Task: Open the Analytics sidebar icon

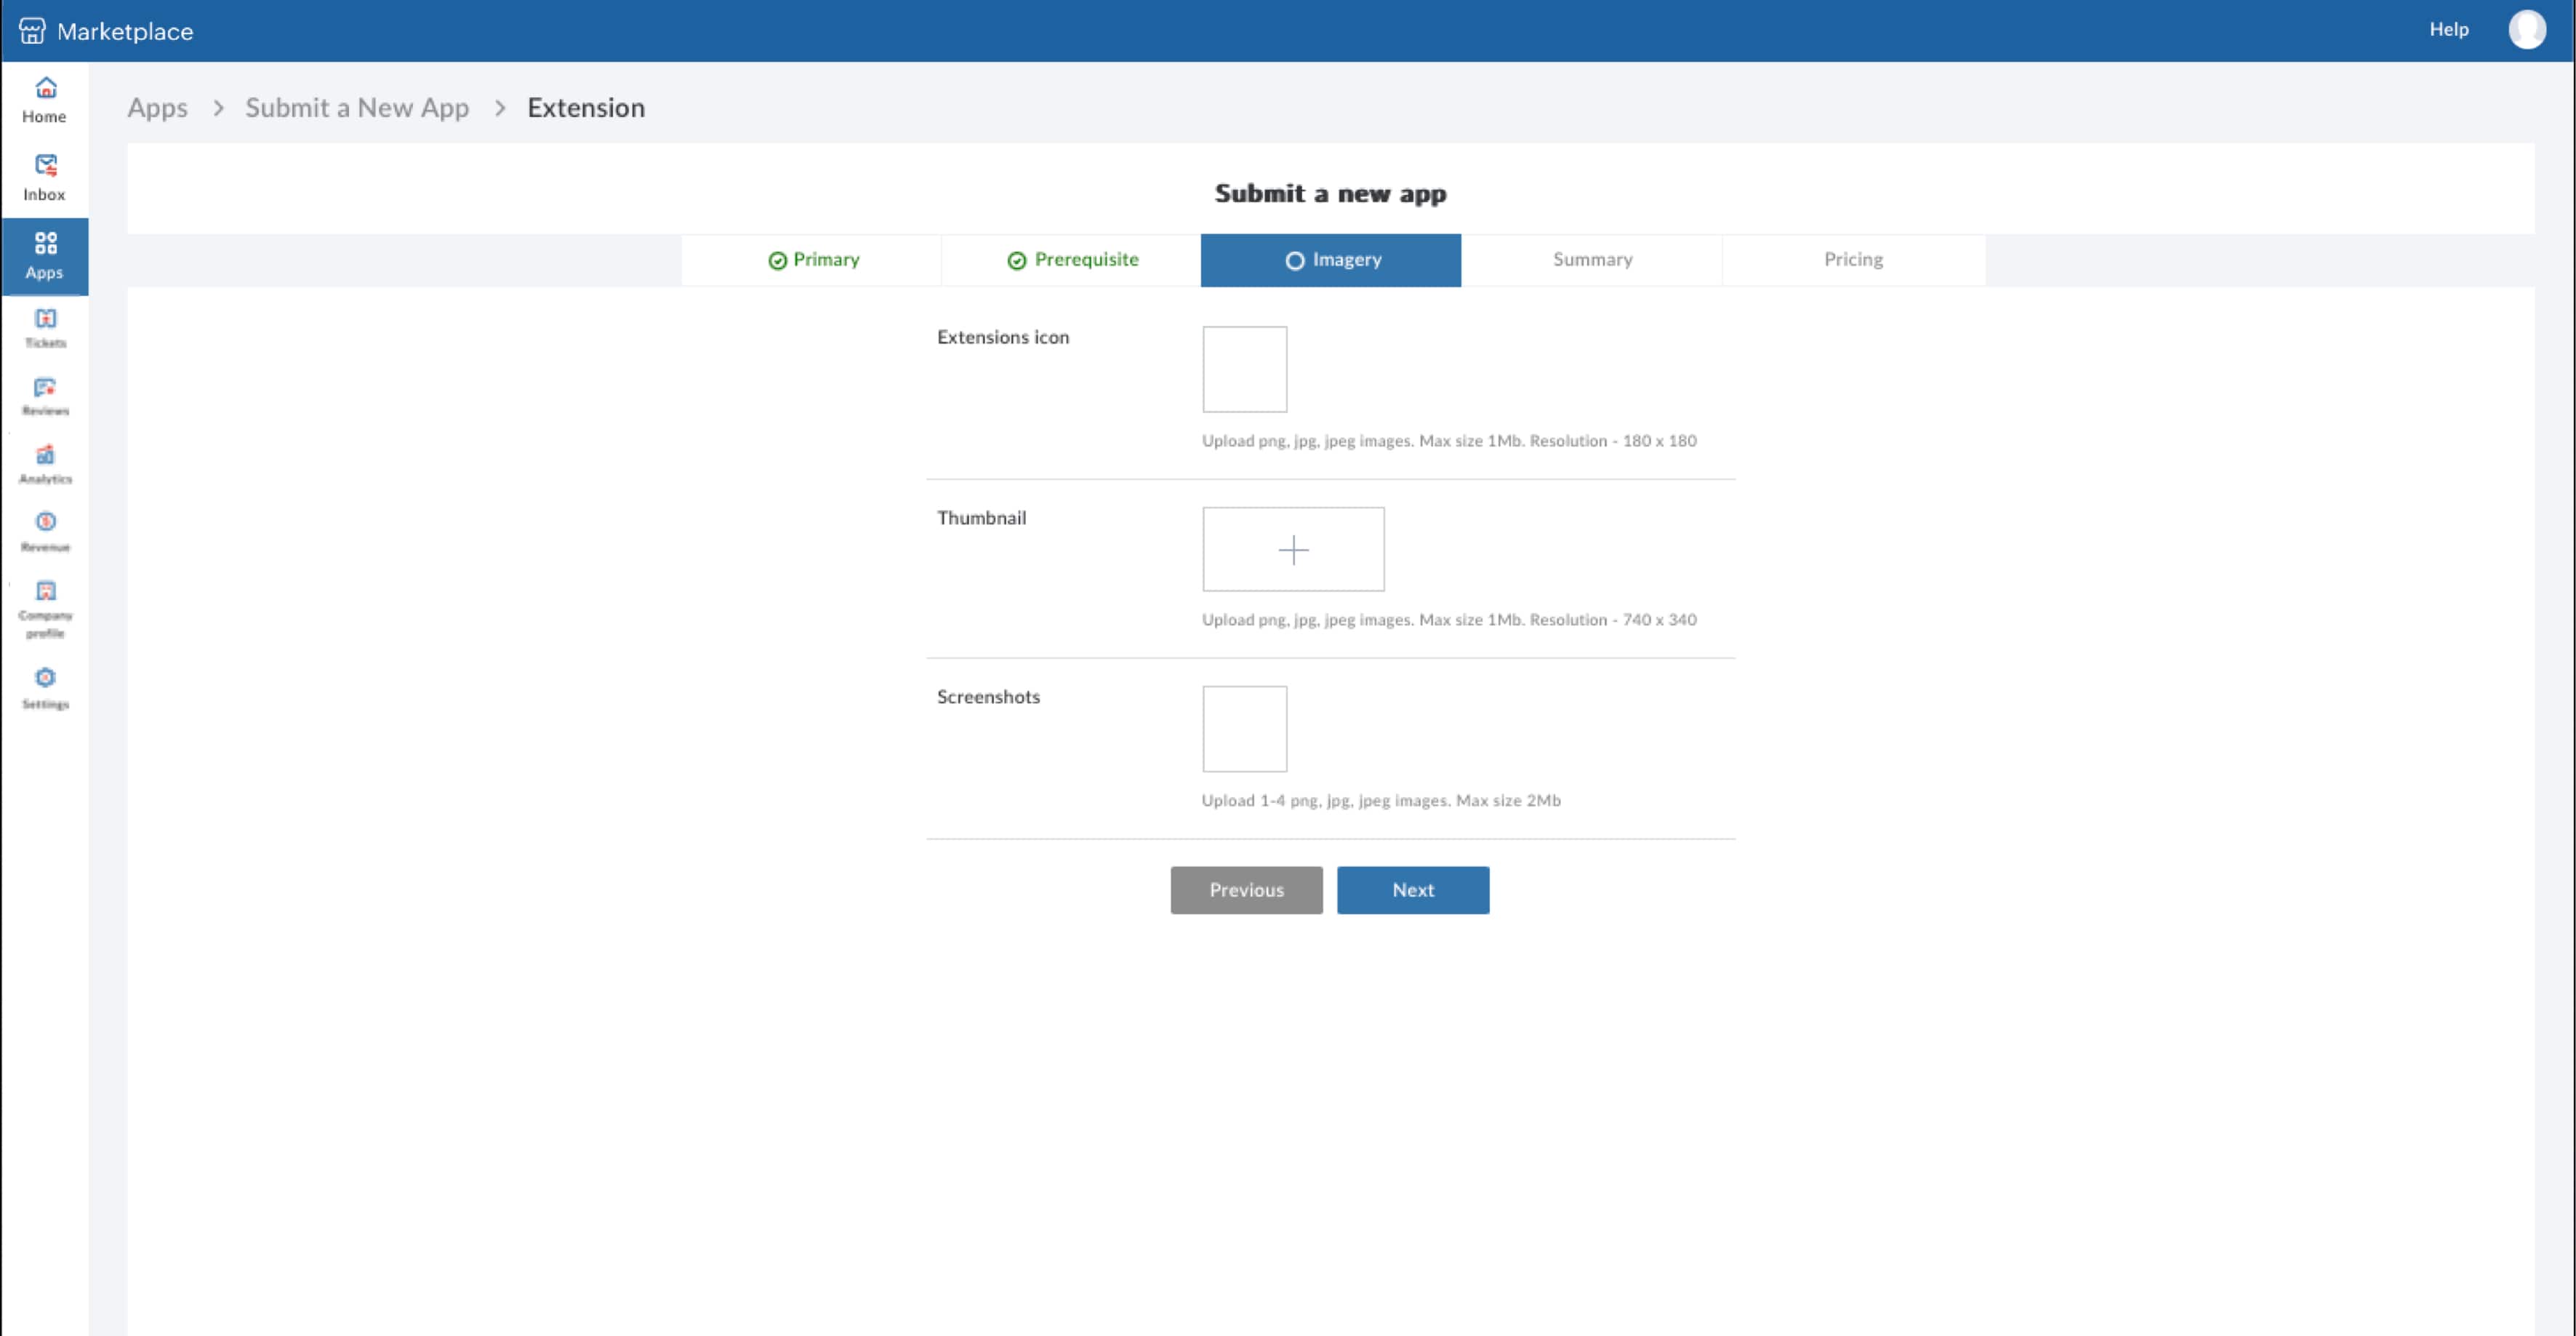Action: click(x=45, y=464)
